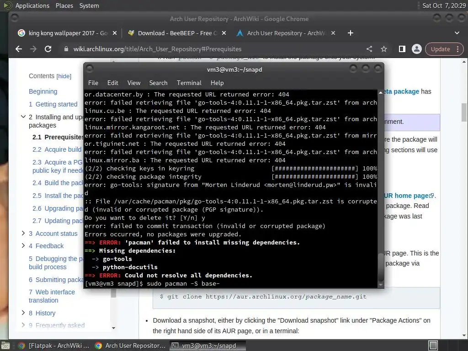
Task: Click the Update button in Chrome
Action: [440, 49]
